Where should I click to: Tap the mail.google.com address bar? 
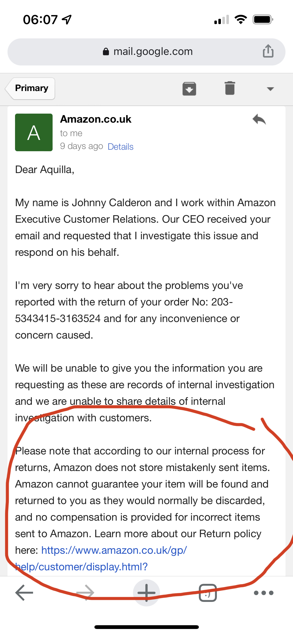(x=146, y=52)
